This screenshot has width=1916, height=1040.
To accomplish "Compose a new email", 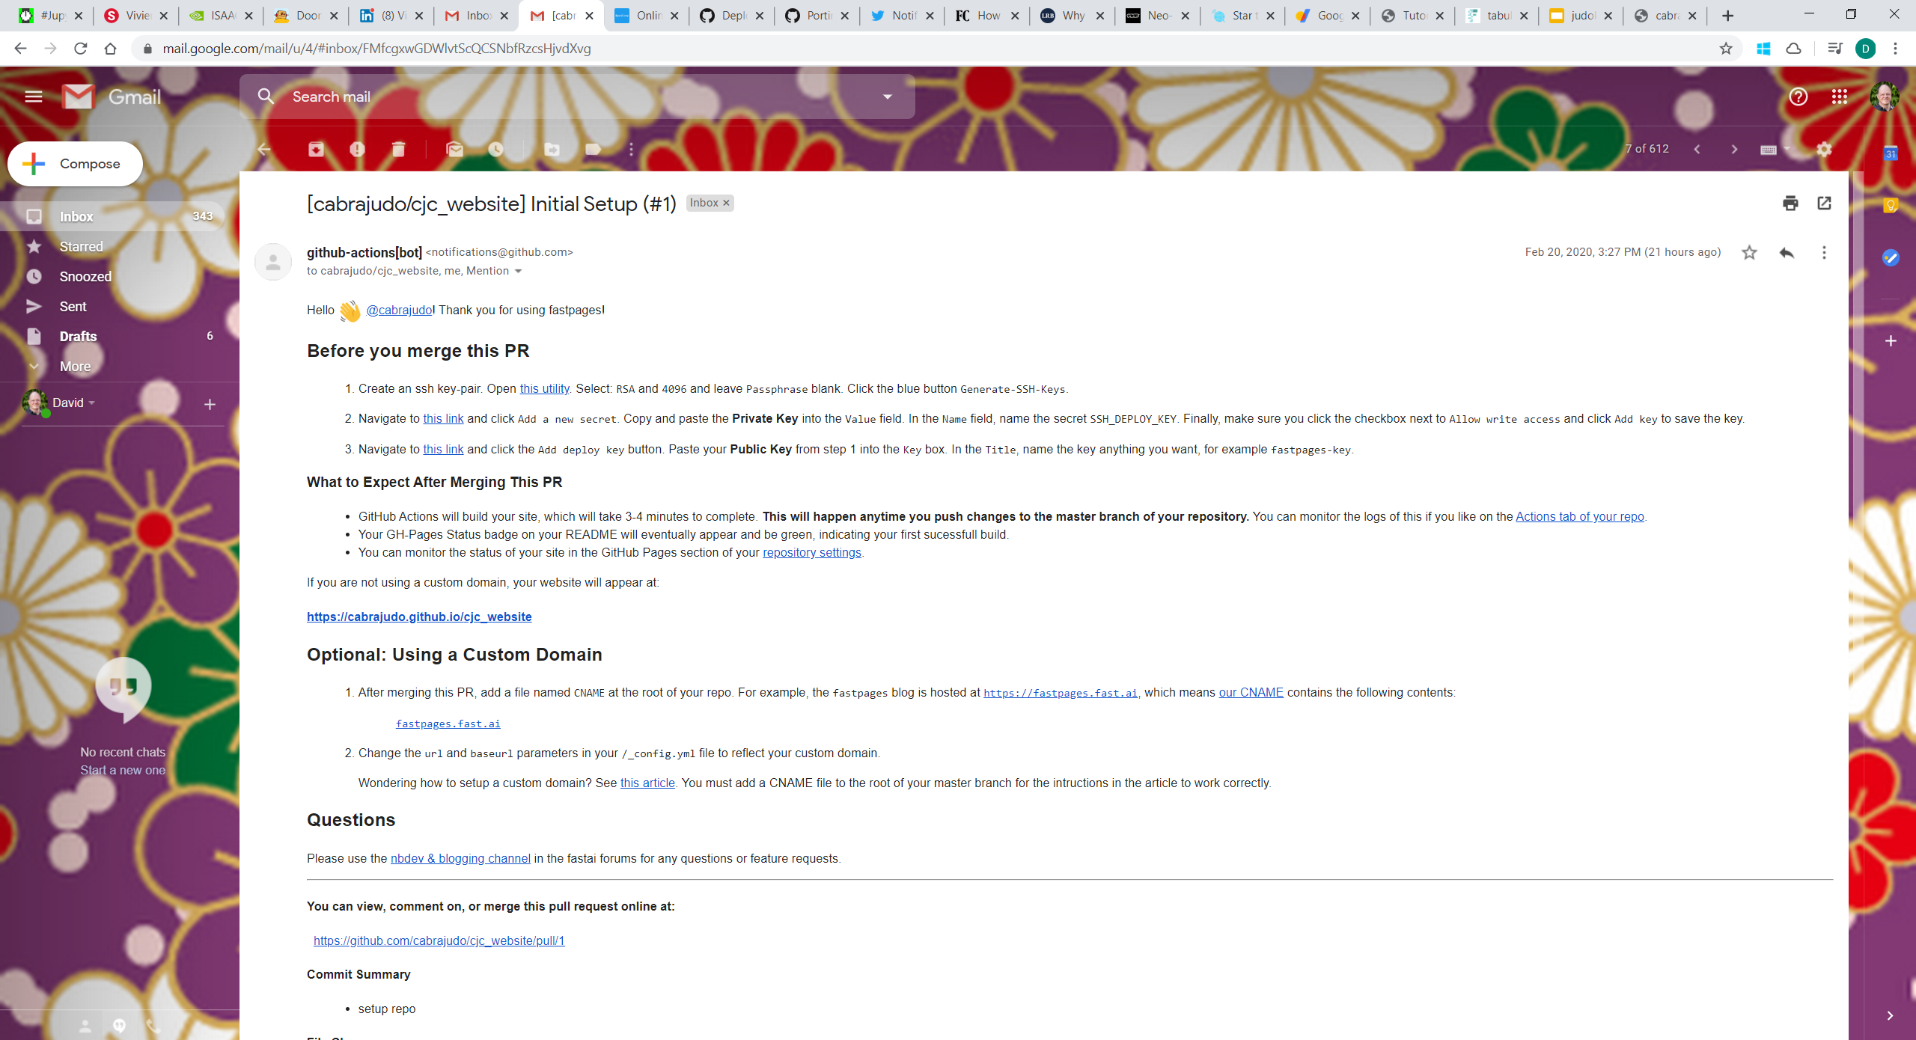I will click(74, 163).
